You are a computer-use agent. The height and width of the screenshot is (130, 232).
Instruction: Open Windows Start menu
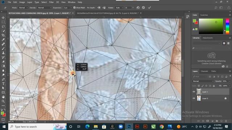(4, 127)
